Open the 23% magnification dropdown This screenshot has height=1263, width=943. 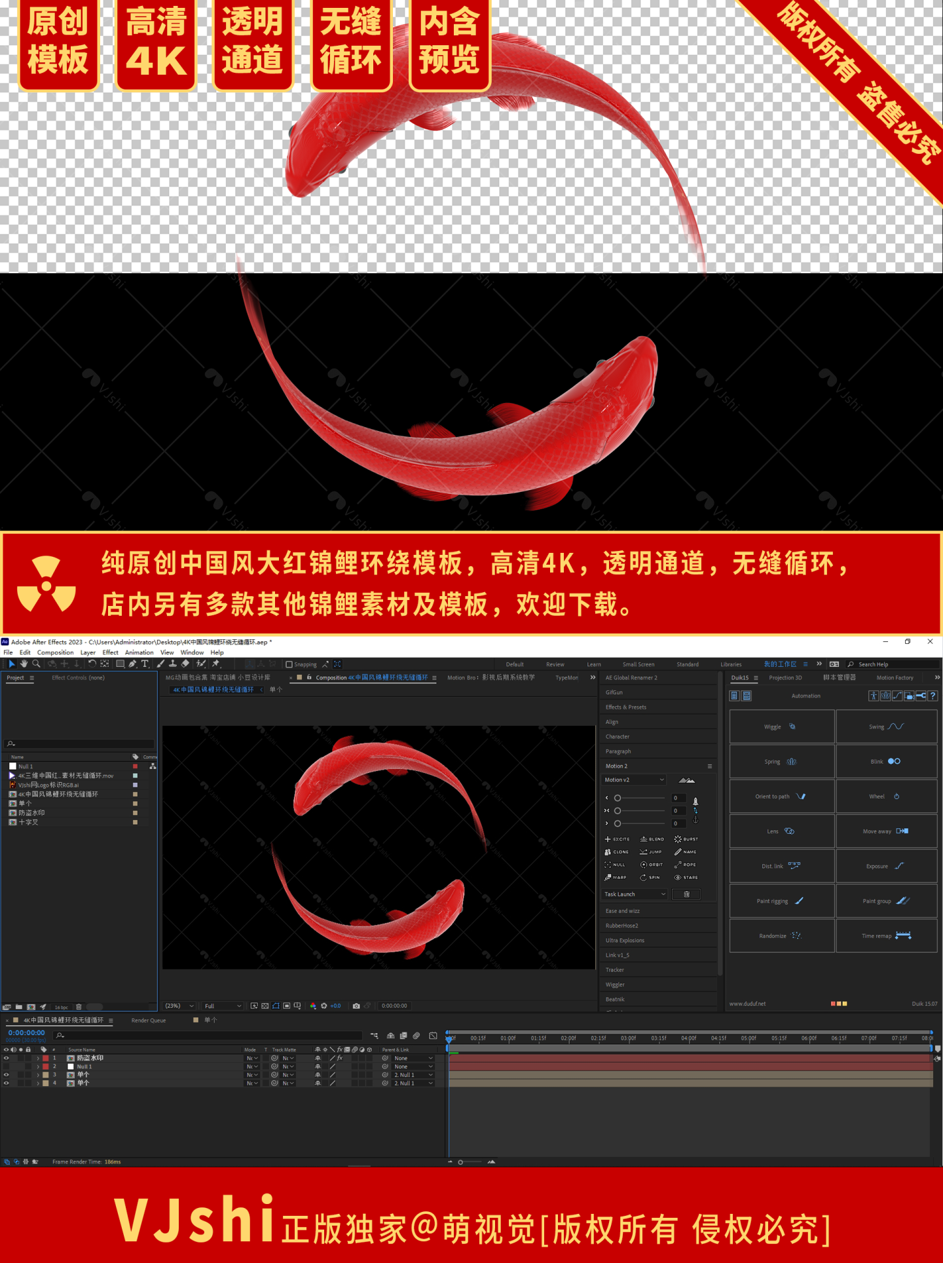(x=179, y=1006)
